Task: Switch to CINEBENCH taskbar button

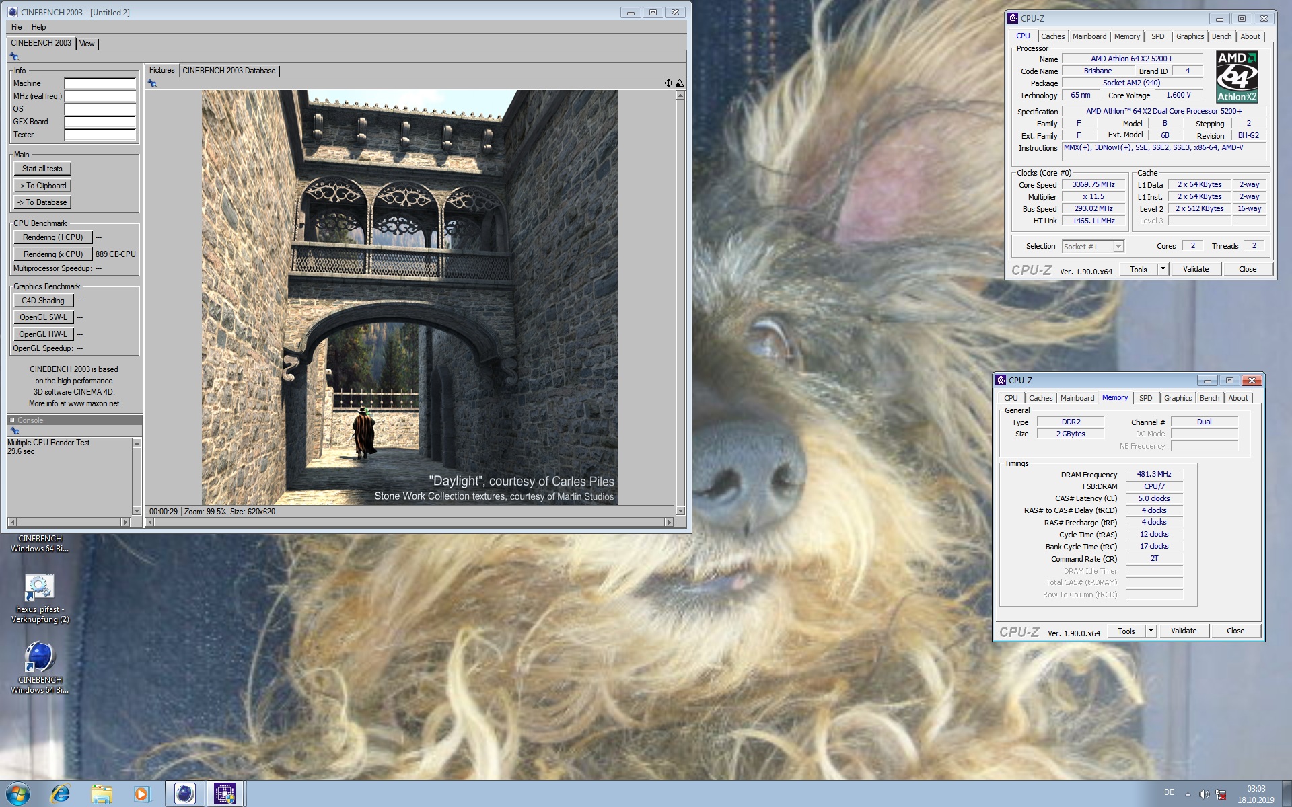Action: click(184, 794)
